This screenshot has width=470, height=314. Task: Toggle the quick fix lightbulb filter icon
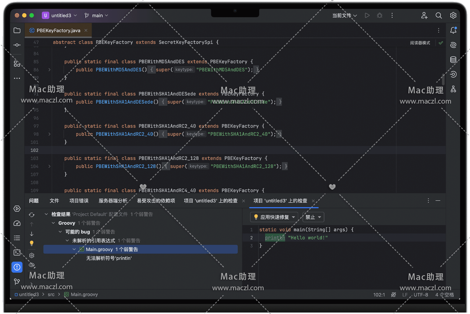click(x=32, y=243)
